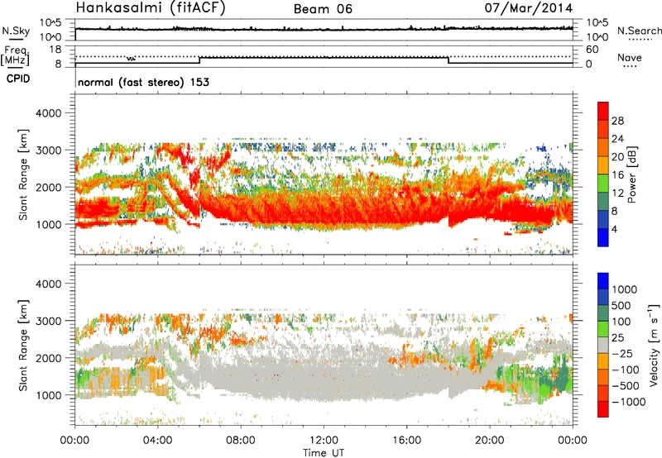Click the '4' power colorbar tick
Viewport: 662px width, 458px height.
[x=614, y=230]
